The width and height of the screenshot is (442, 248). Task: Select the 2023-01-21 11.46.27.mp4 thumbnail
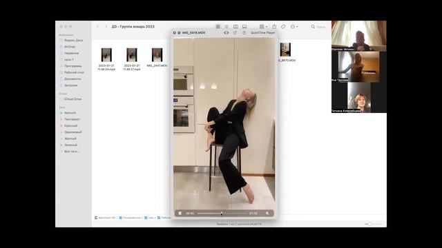[x=132, y=55]
